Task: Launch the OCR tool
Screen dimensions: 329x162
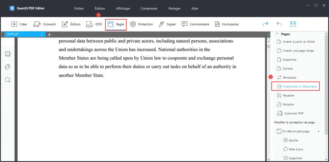Action: coord(94,24)
